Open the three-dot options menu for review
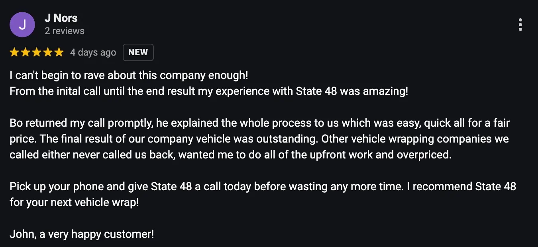This screenshot has height=247, width=538. coord(520,25)
